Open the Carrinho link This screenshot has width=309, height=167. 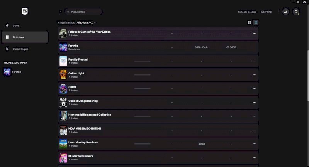tap(266, 12)
